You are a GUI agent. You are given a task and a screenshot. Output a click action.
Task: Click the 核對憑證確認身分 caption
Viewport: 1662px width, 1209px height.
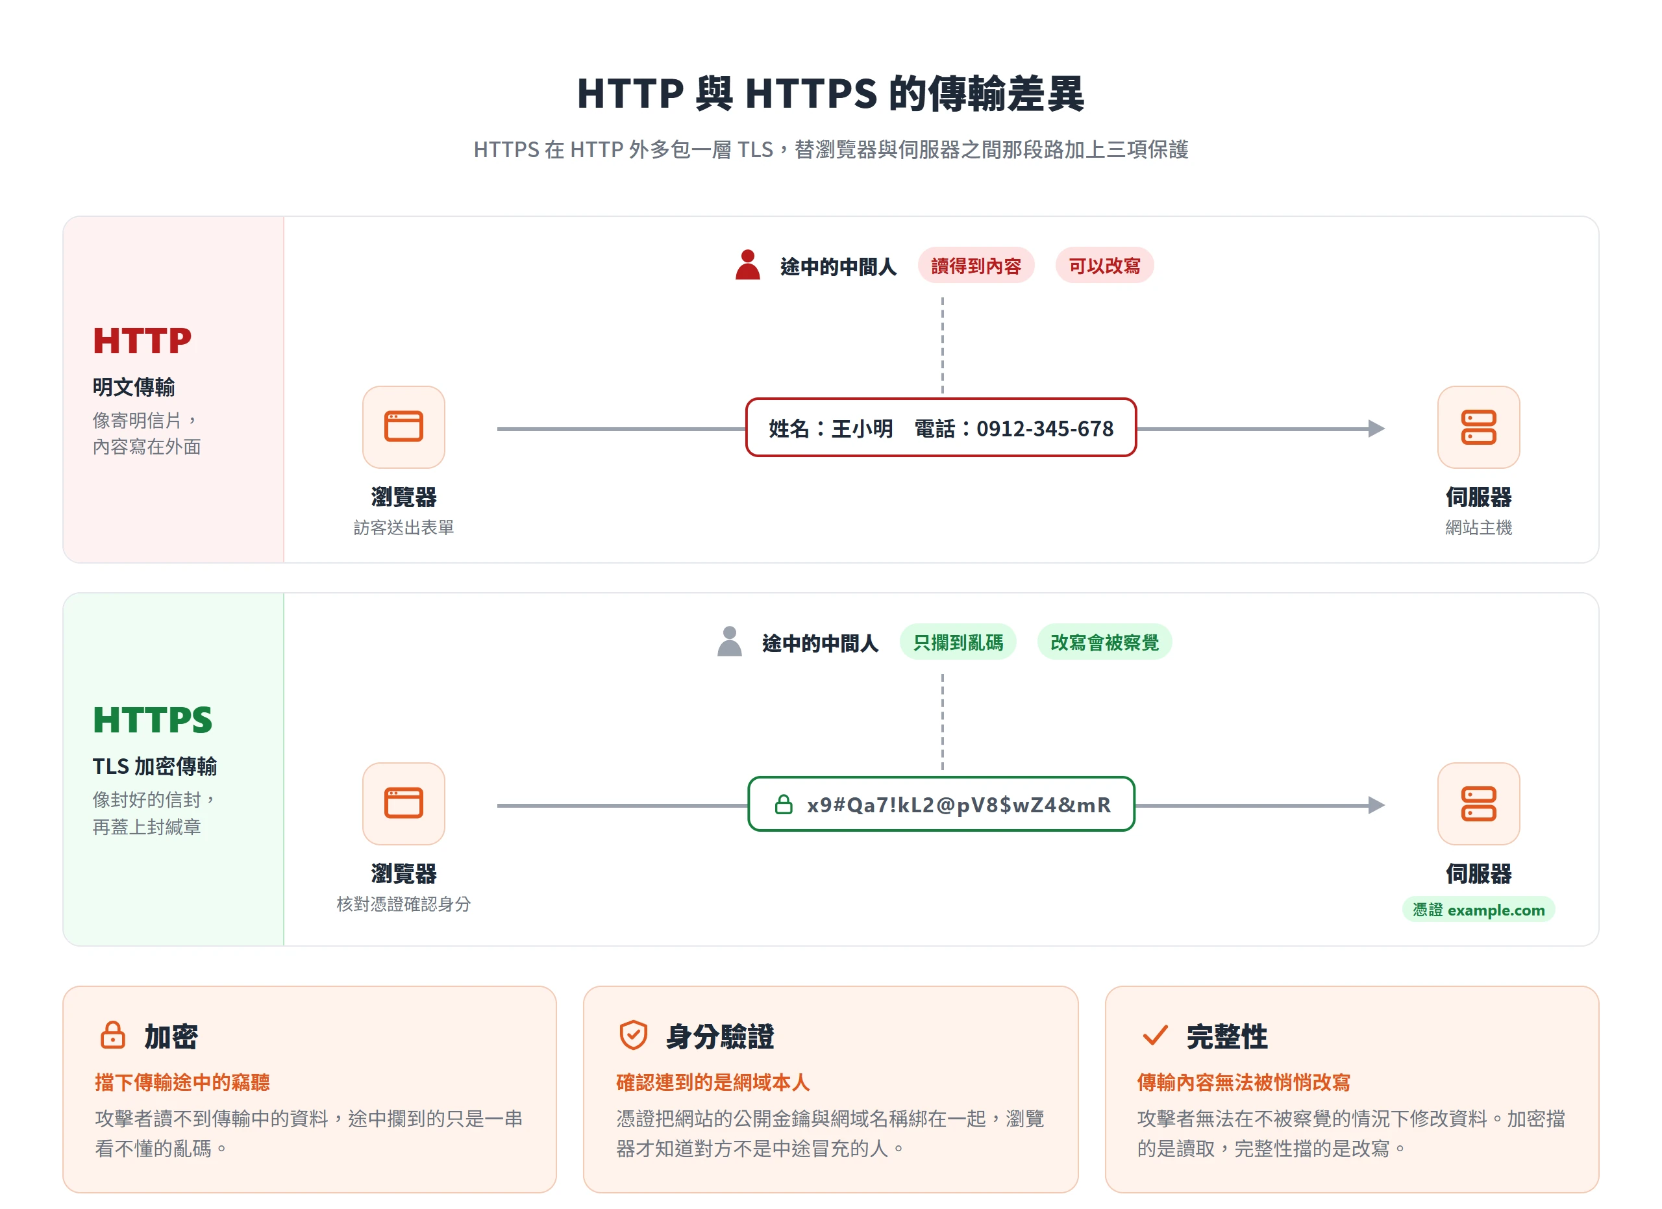[x=404, y=904]
